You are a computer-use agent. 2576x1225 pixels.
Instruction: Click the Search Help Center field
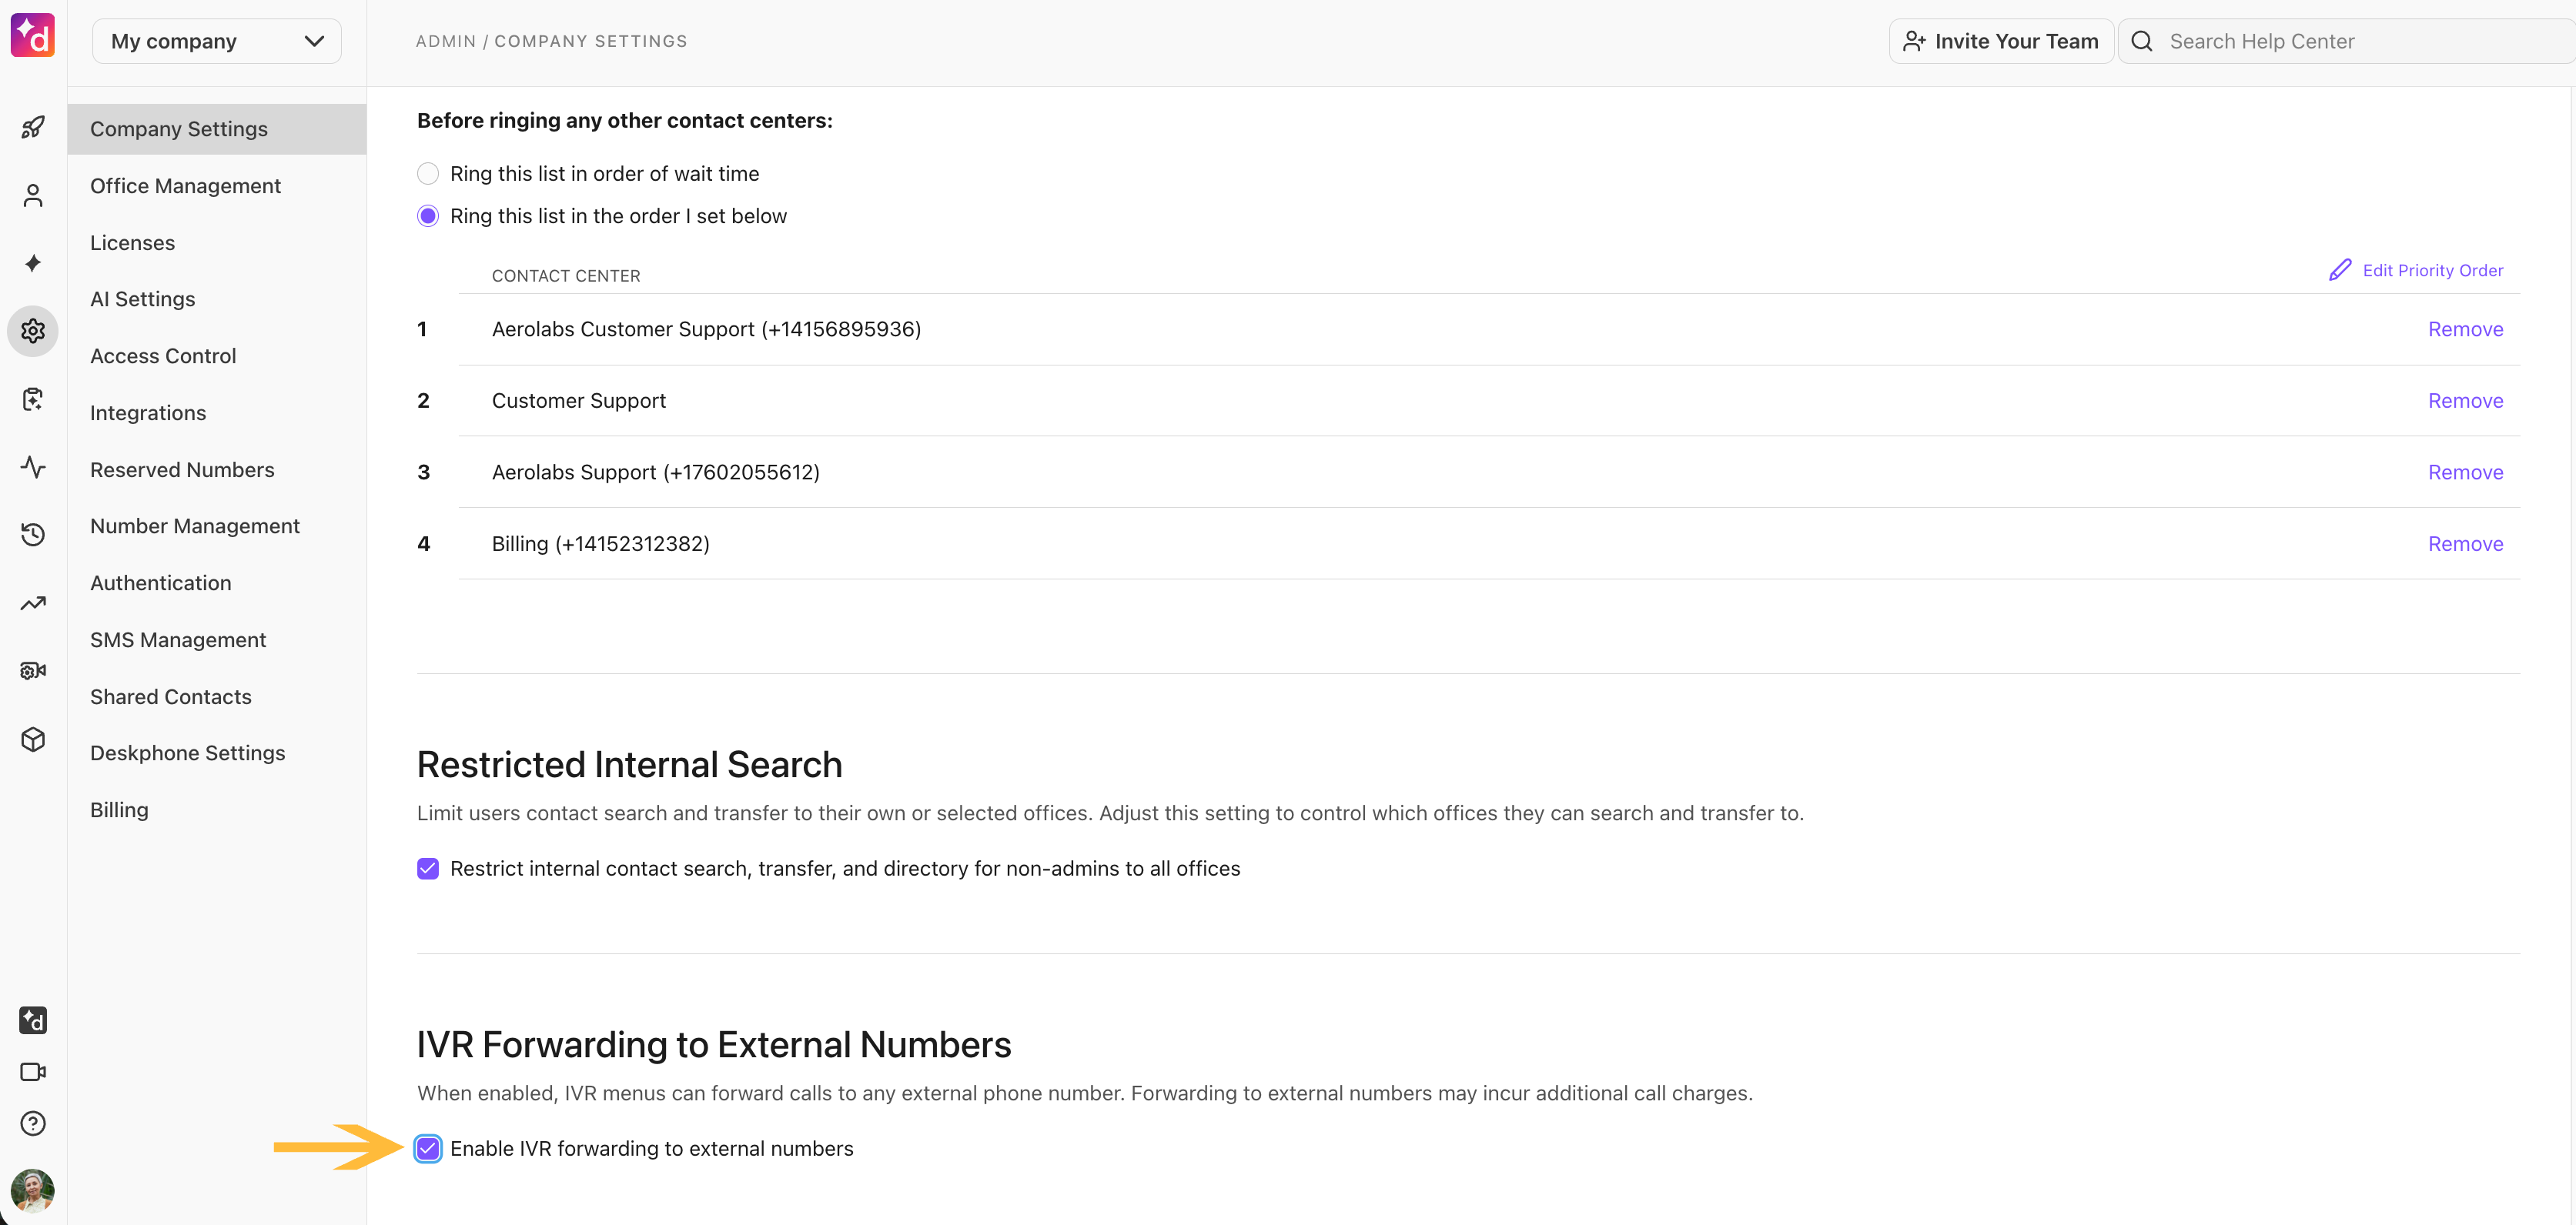[2346, 41]
